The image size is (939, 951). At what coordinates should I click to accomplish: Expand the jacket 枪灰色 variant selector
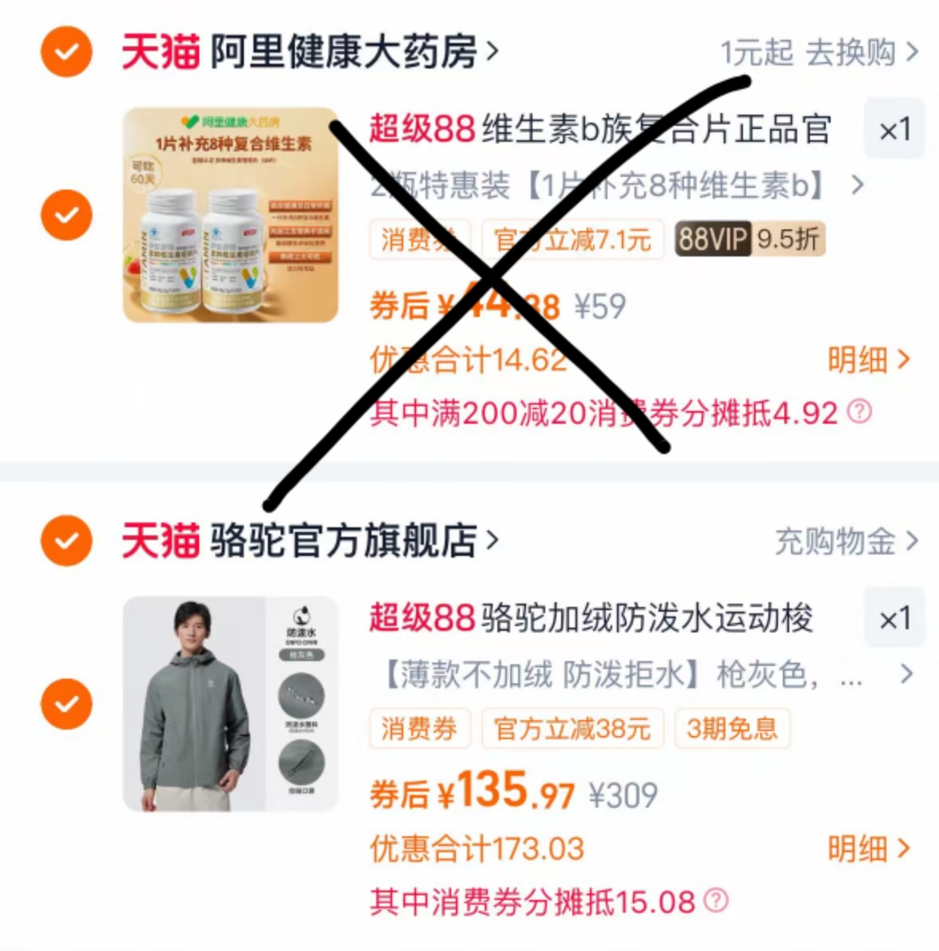coord(647,674)
